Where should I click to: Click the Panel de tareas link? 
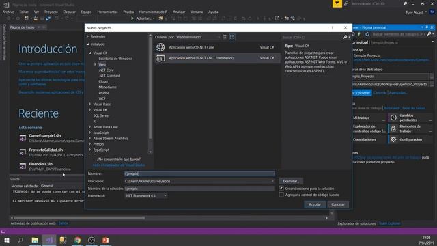[414, 108]
